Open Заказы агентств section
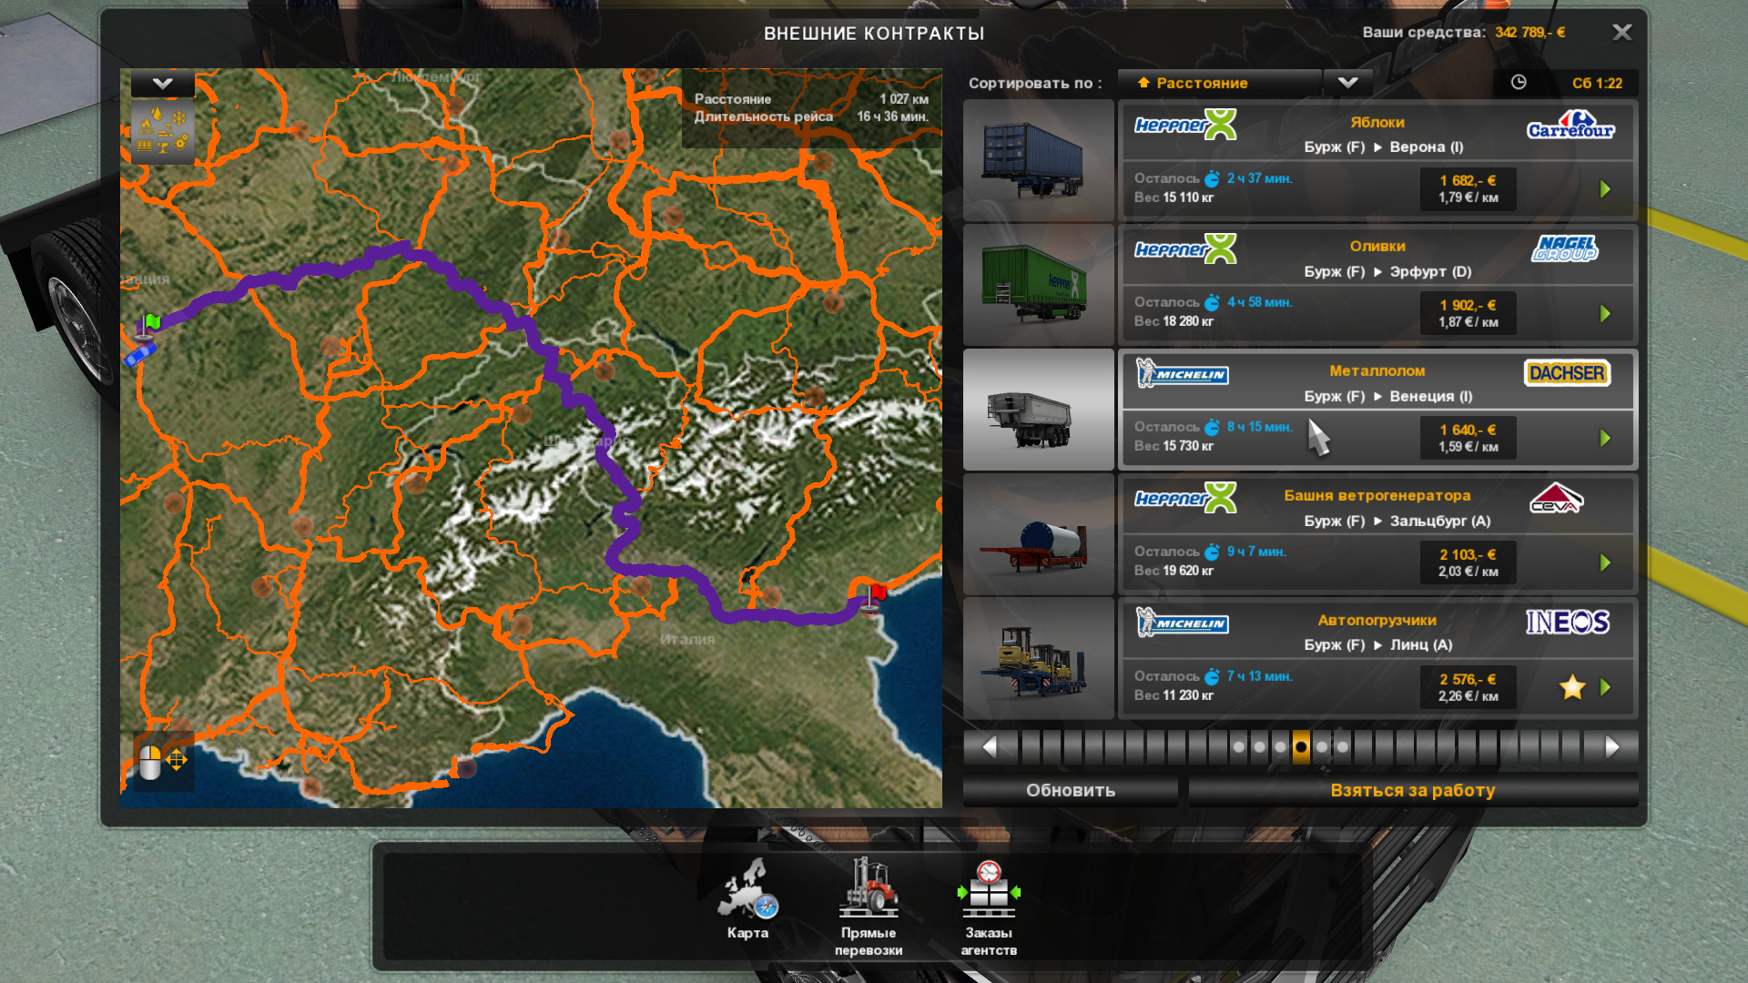1748x983 pixels. pyautogui.click(x=989, y=907)
